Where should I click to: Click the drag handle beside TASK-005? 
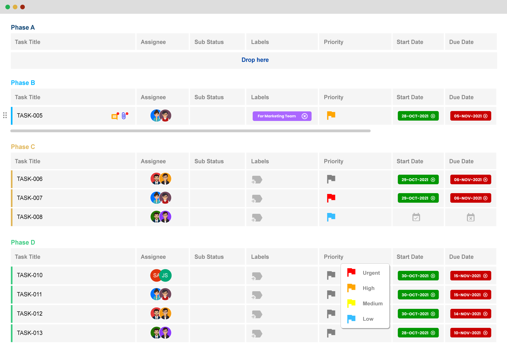click(5, 115)
